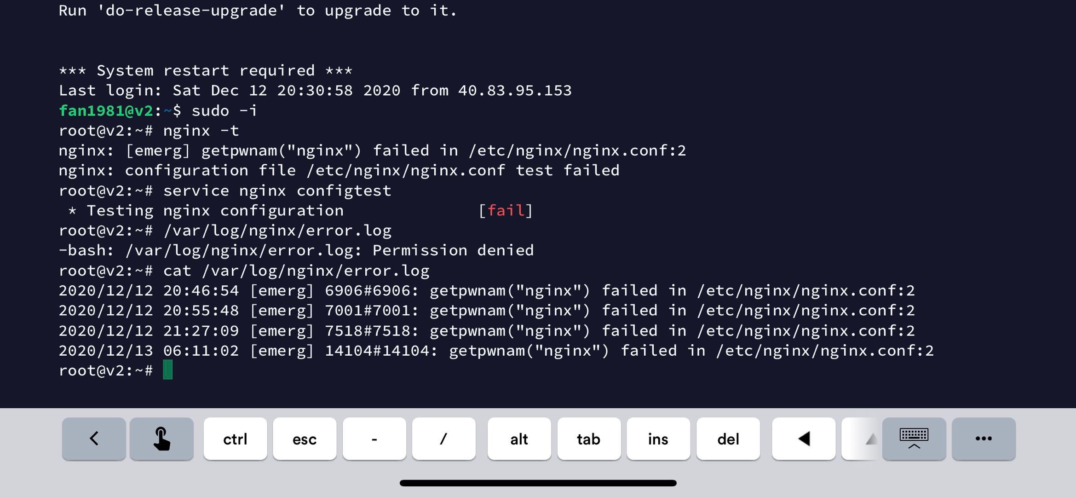The width and height of the screenshot is (1076, 497).
Task: Click the 'cat /var/log/nginx/error.log' command line
Action: [244, 271]
